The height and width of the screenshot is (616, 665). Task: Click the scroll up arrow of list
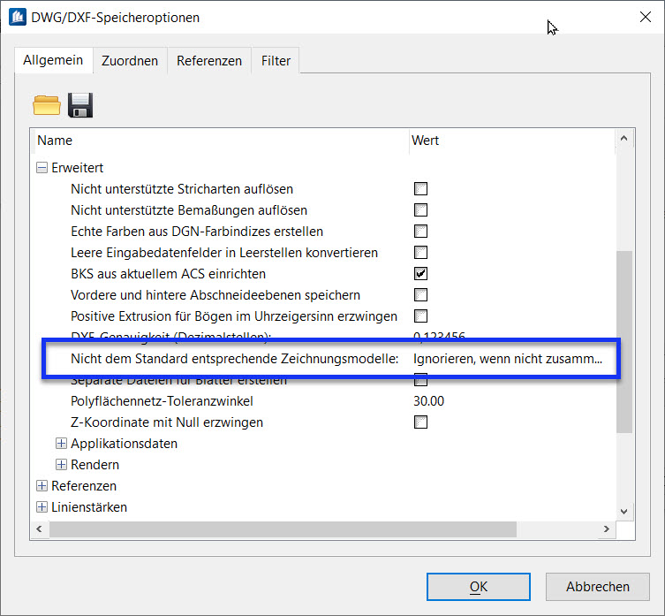(623, 139)
